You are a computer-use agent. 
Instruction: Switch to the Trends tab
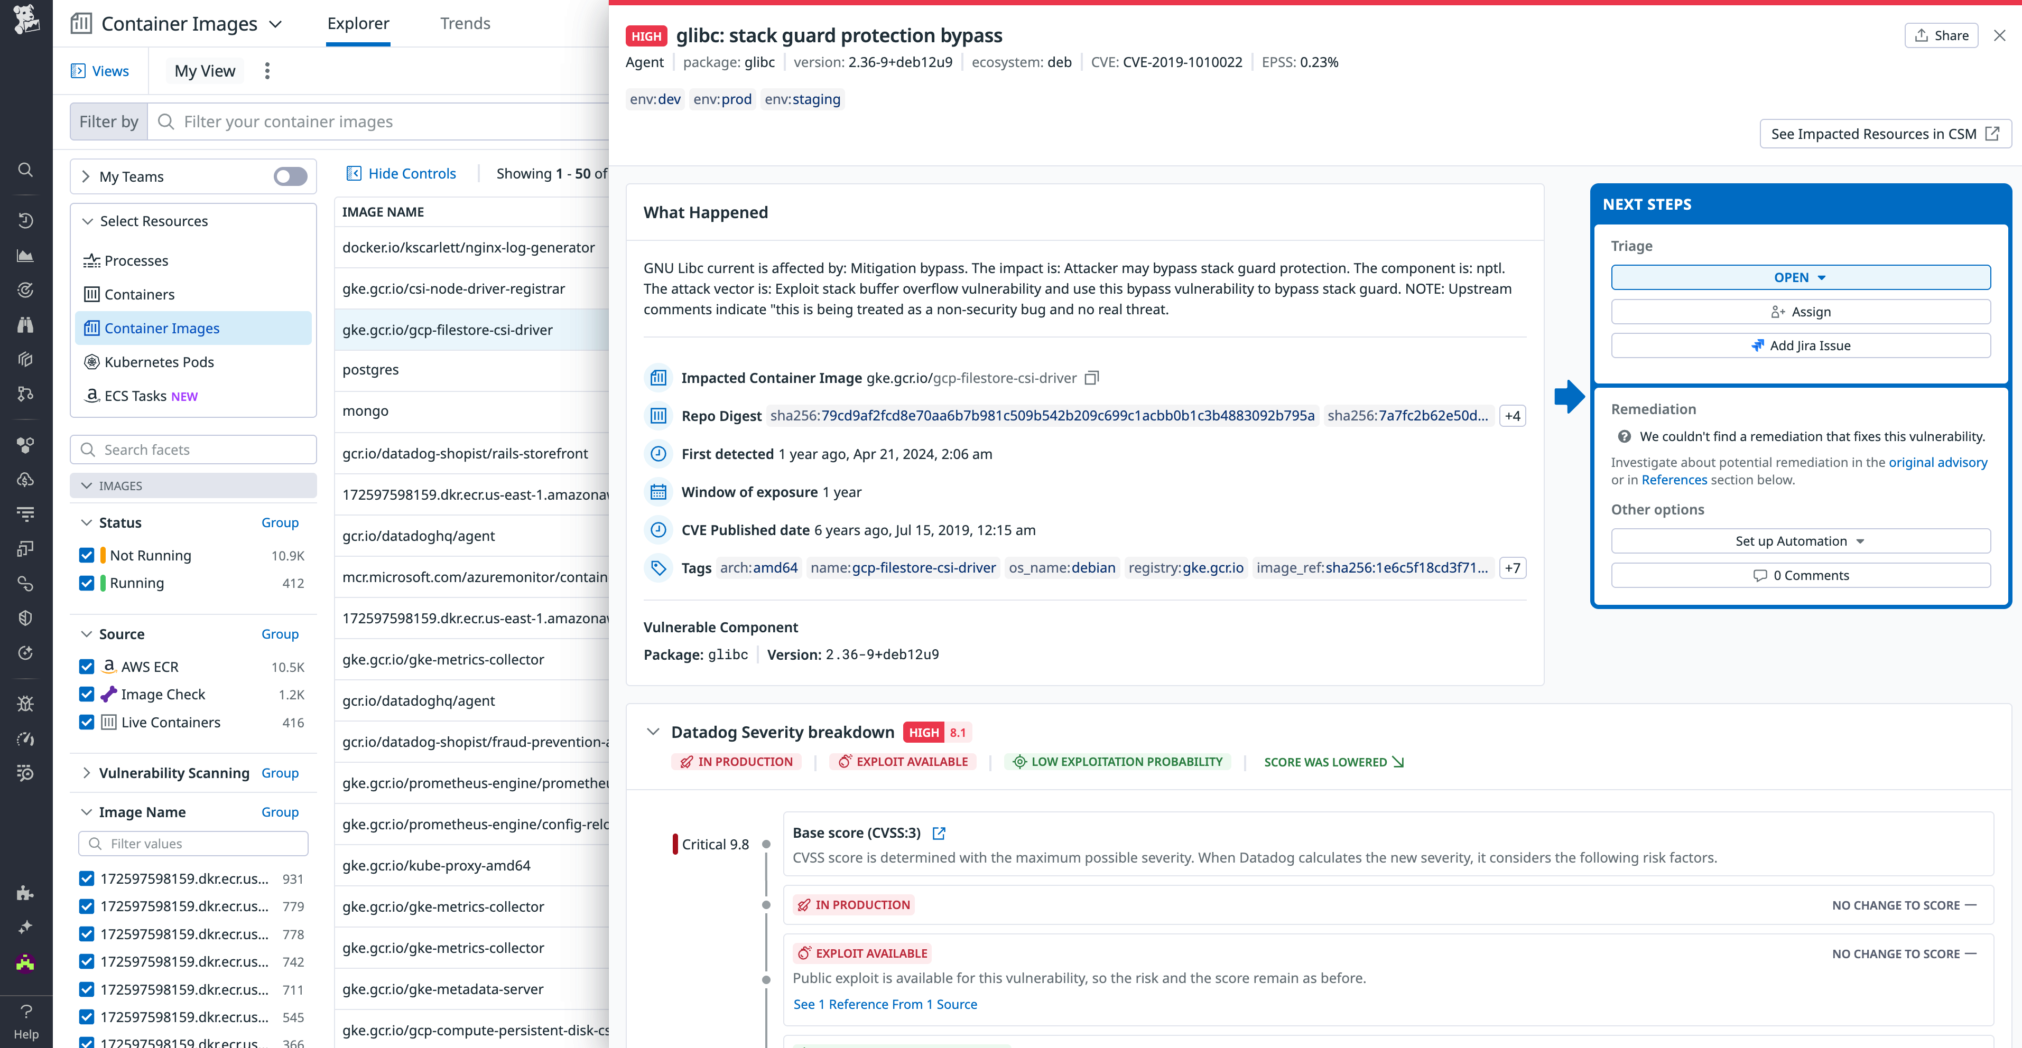(465, 24)
